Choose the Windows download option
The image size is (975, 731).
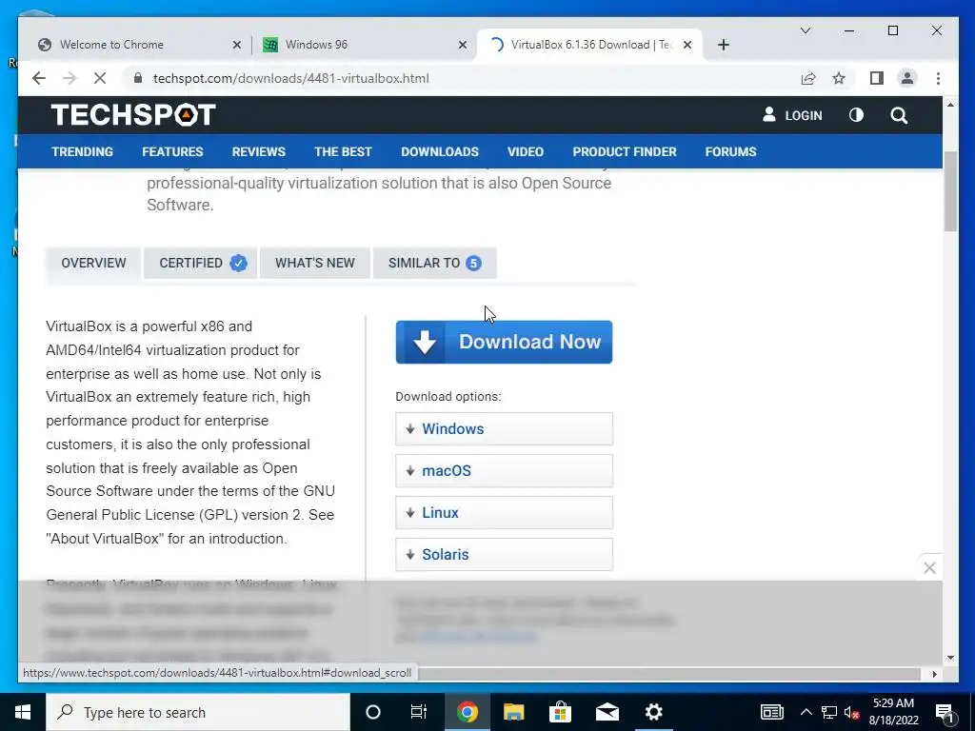(x=504, y=429)
